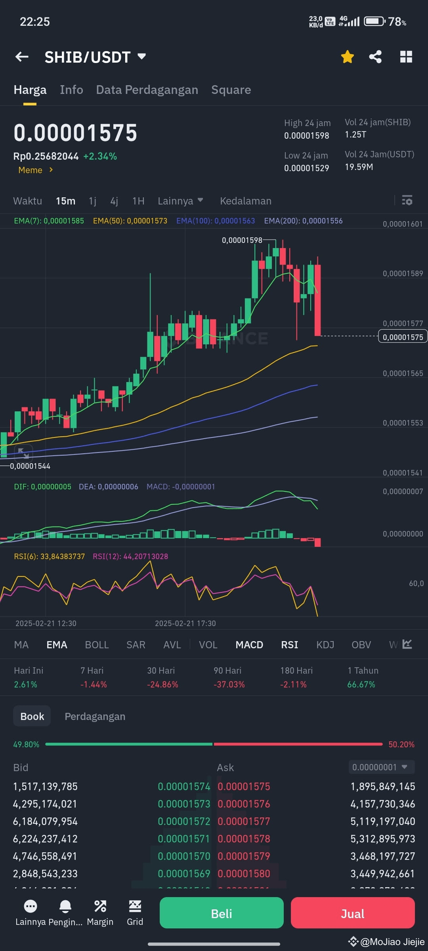Toggle MA indicator
This screenshot has height=951, width=428.
(x=21, y=645)
